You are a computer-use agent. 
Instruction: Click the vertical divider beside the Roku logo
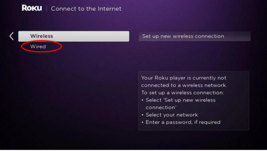click(46, 8)
